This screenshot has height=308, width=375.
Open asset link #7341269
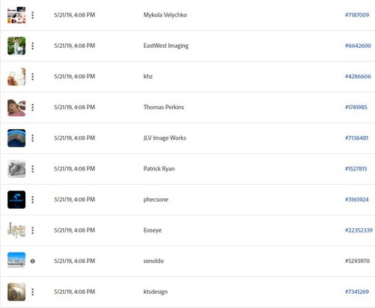357,292
